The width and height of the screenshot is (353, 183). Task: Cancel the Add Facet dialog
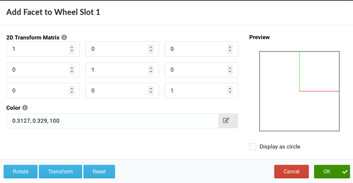coord(291,172)
